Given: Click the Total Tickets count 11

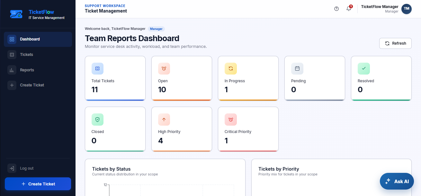Looking at the screenshot, I should (94, 90).
